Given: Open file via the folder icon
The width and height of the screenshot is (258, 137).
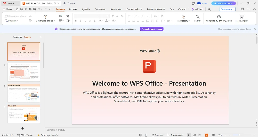Looking at the screenshot, I should pyautogui.click(x=17, y=9).
